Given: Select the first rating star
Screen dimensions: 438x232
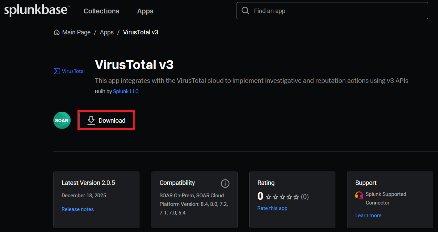Looking at the screenshot, I should 269,197.
